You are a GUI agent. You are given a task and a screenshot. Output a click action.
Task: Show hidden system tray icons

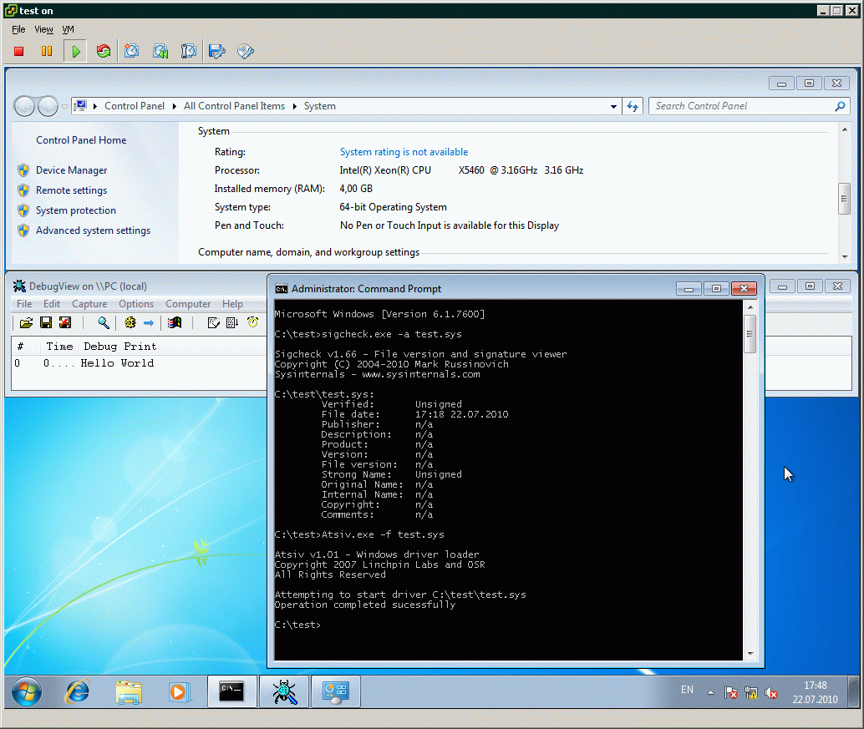(710, 692)
